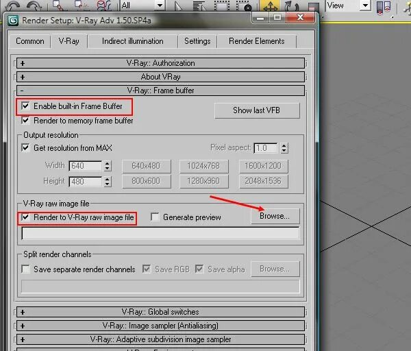Choose the 640x480 resolution preset
The image size is (411, 351).
tap(147, 166)
